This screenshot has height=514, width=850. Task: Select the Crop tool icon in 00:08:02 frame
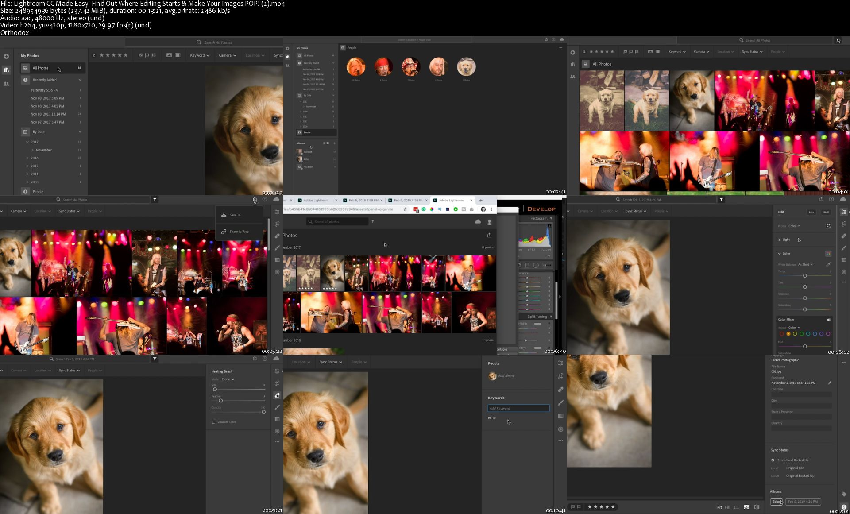pos(844,224)
